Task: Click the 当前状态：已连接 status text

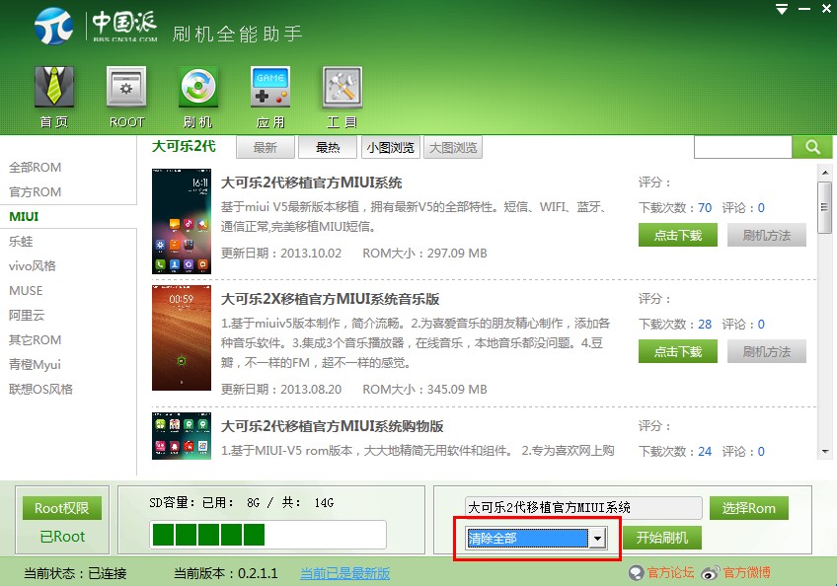Action: [75, 573]
